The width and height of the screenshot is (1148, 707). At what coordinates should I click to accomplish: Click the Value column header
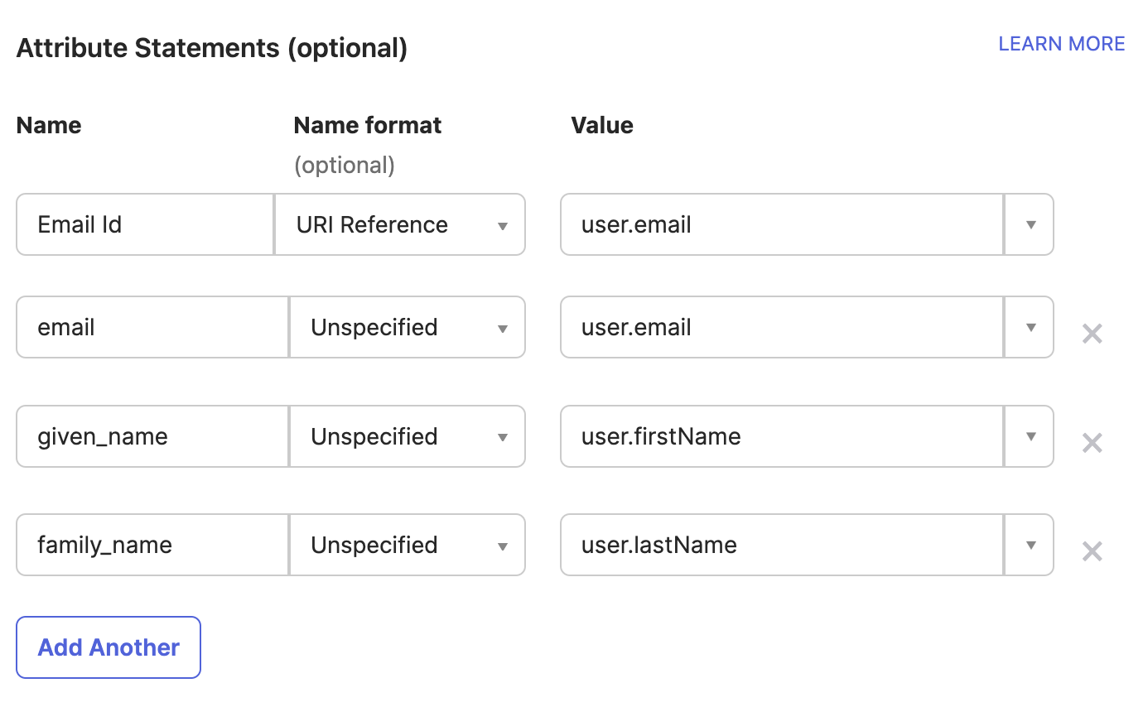point(602,125)
